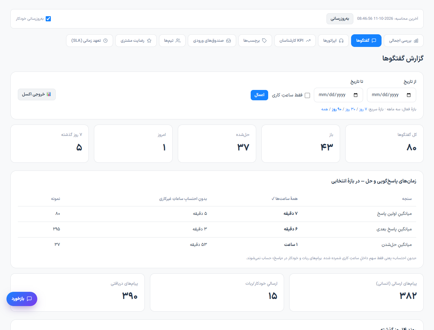Image resolution: width=434 pixels, height=330 pixels.
Task: Click the sample count ۲۹۵ in the table
Action: [57, 229]
